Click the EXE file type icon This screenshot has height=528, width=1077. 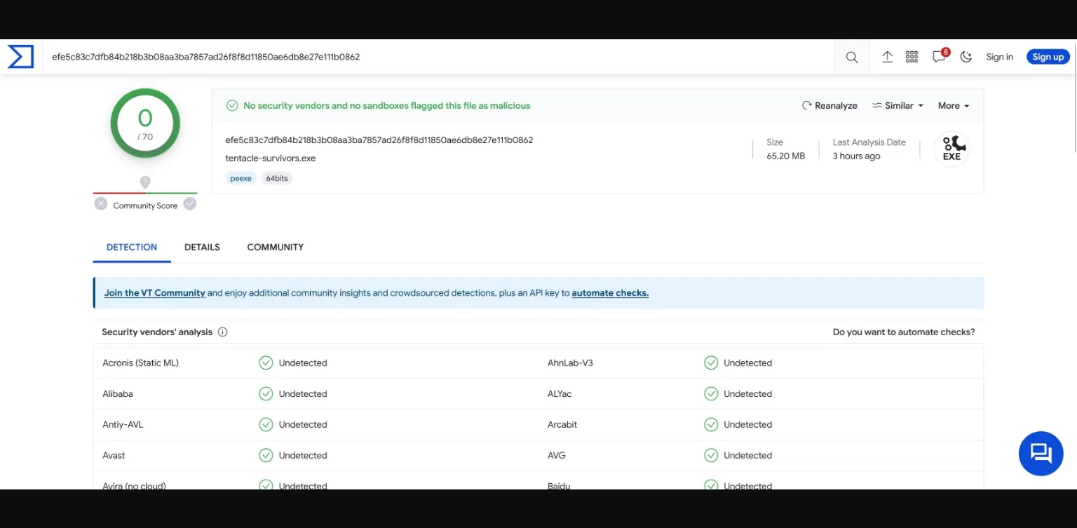(951, 149)
